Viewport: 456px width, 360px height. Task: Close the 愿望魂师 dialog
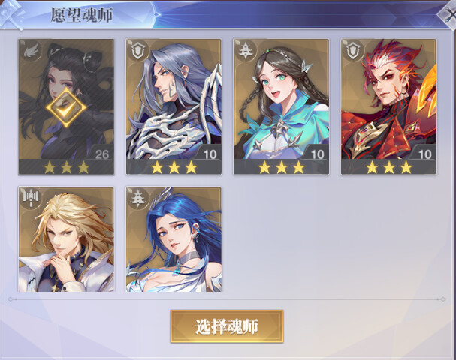(448, 15)
